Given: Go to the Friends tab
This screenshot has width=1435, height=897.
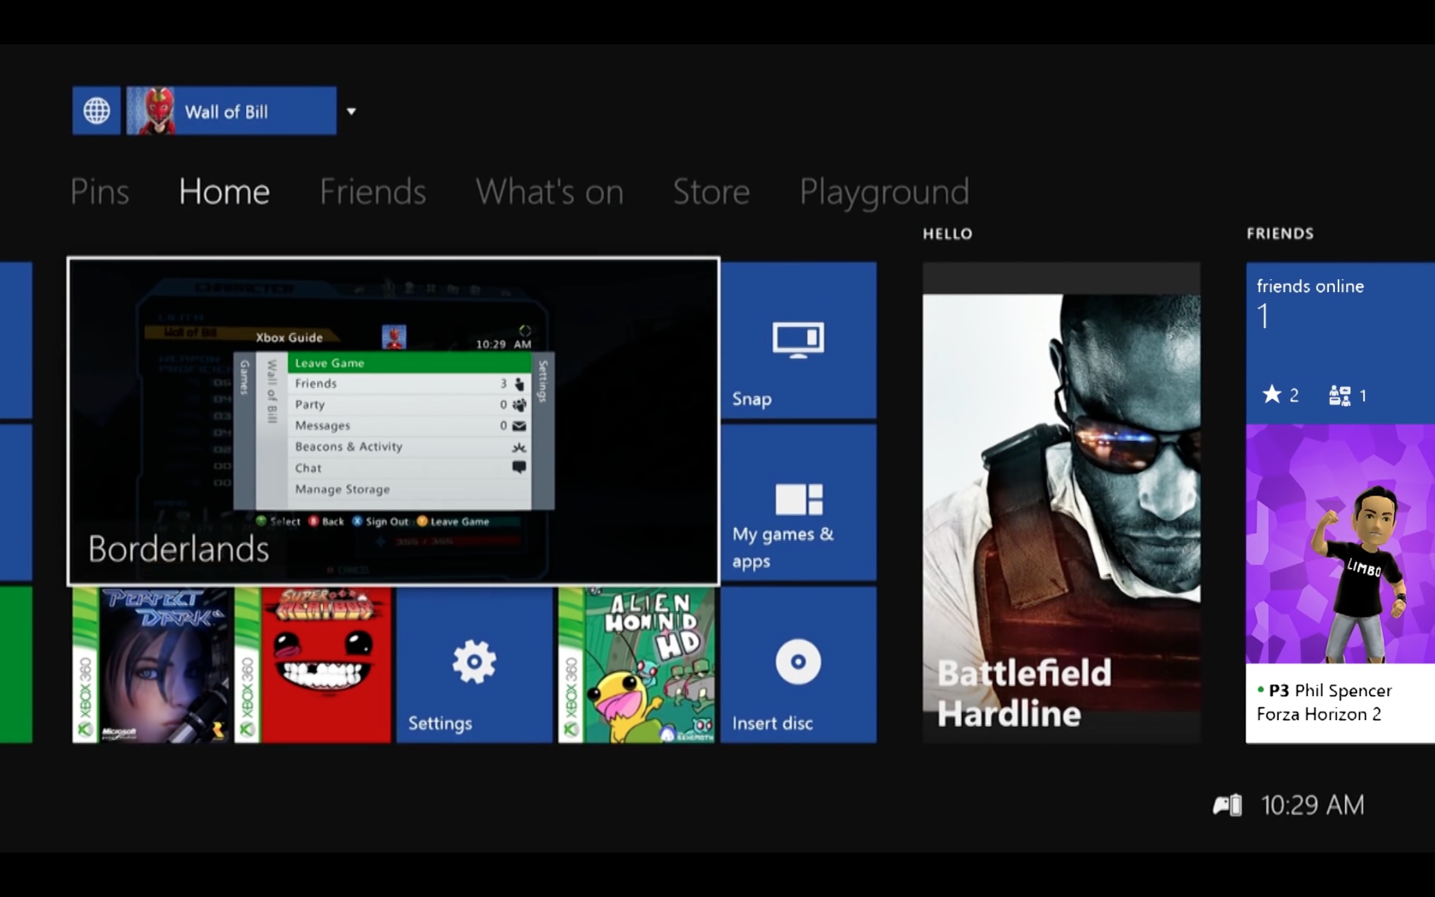Looking at the screenshot, I should (373, 191).
